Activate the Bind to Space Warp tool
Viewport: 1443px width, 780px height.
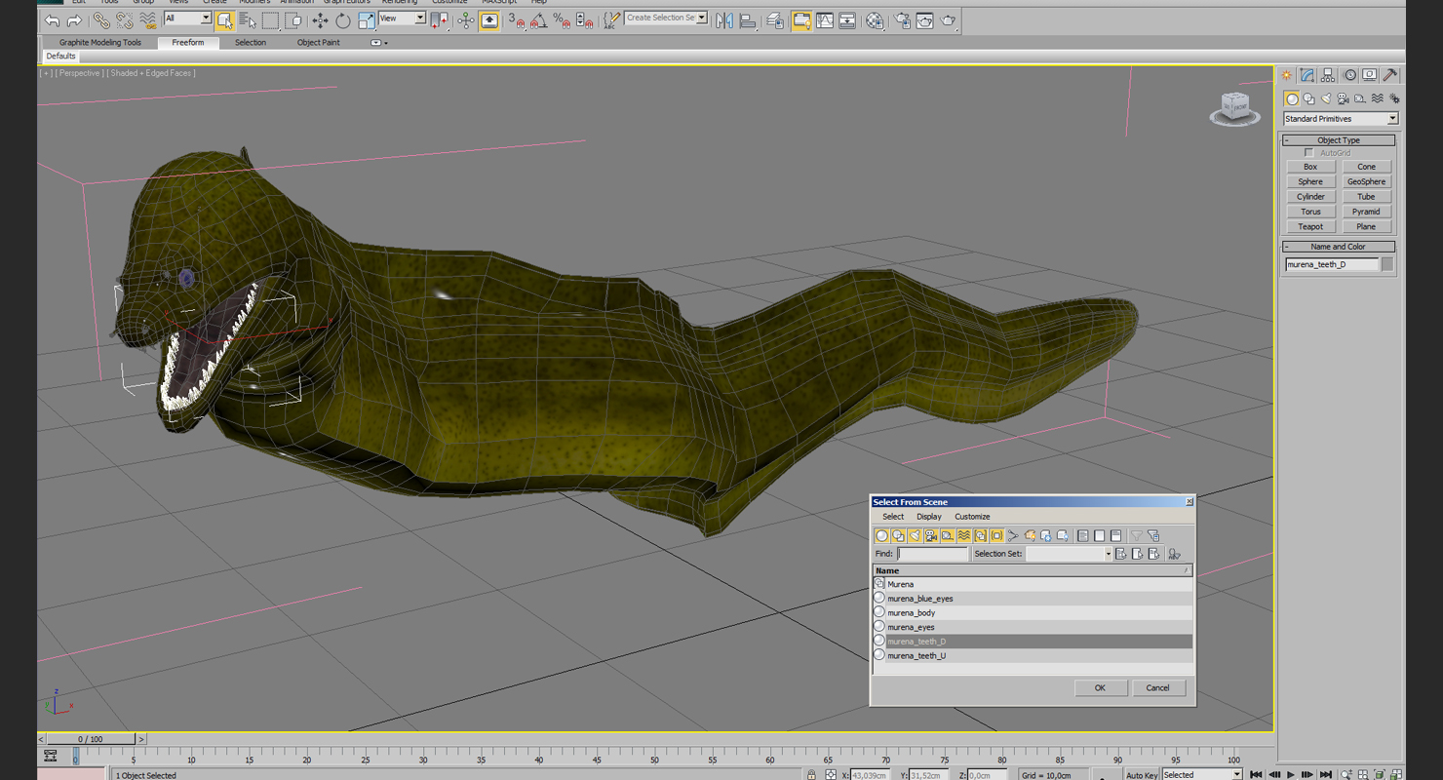pos(147,20)
